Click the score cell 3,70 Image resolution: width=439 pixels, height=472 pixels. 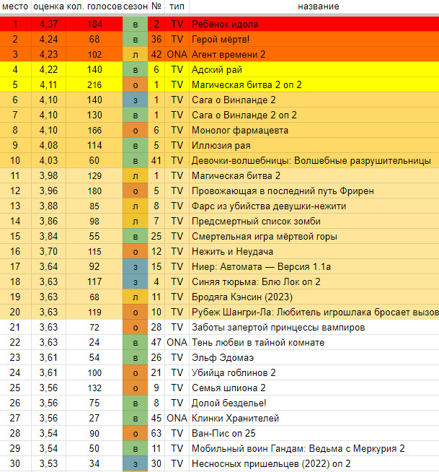[x=48, y=251]
